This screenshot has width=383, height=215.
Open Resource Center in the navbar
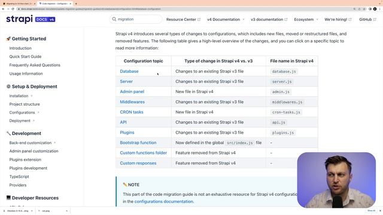pyautogui.click(x=181, y=19)
